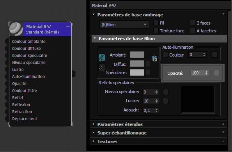The image size is (232, 152).
Task: Click the Réfraction input socket
Action: click(x=7, y=111)
